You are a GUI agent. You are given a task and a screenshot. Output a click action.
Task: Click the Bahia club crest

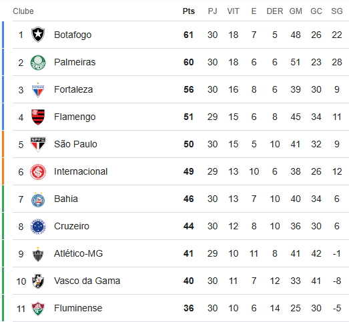38,200
